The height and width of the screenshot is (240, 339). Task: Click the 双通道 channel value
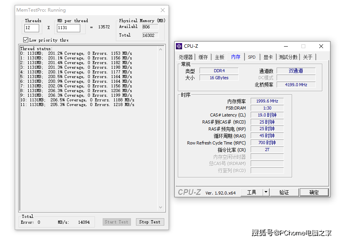coord(296,71)
